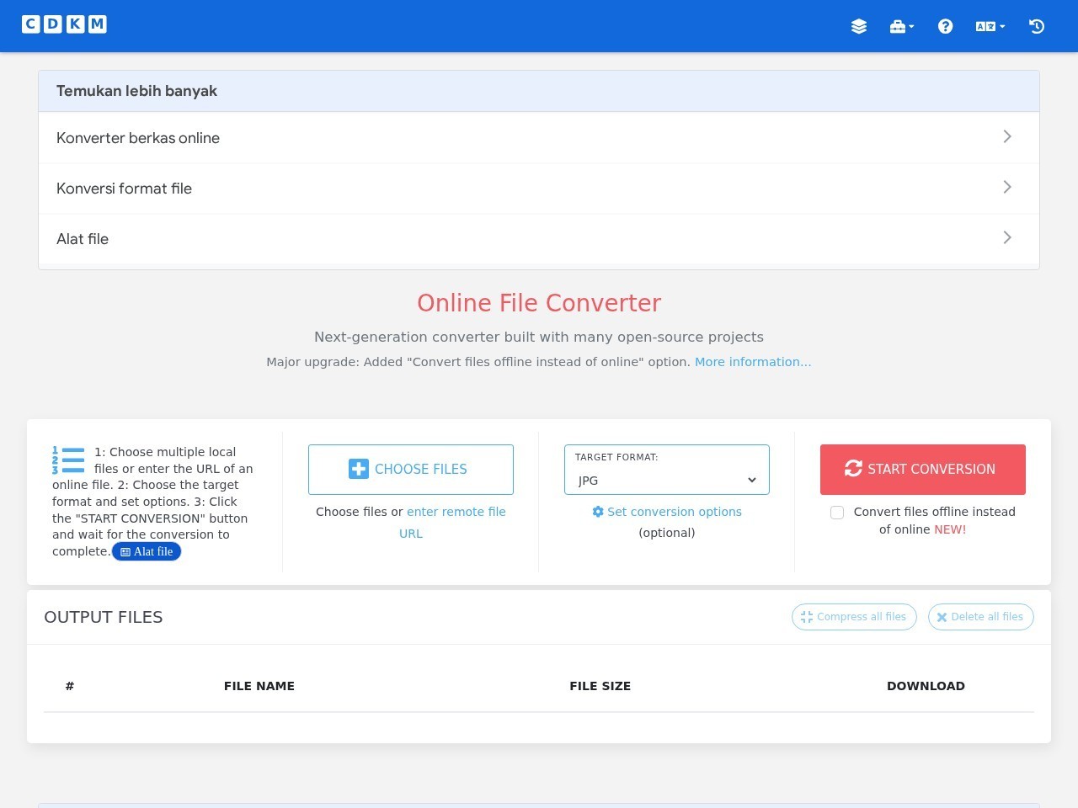Click Compress all files button
The height and width of the screenshot is (808, 1078).
[854, 617]
